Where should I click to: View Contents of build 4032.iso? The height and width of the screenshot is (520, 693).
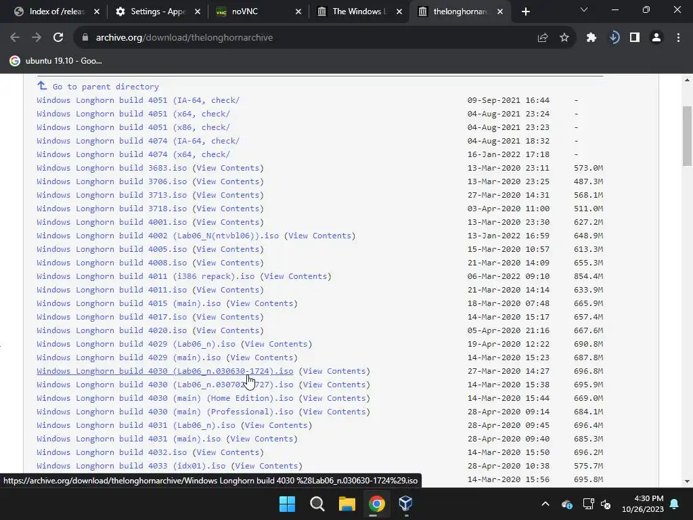[x=227, y=452]
